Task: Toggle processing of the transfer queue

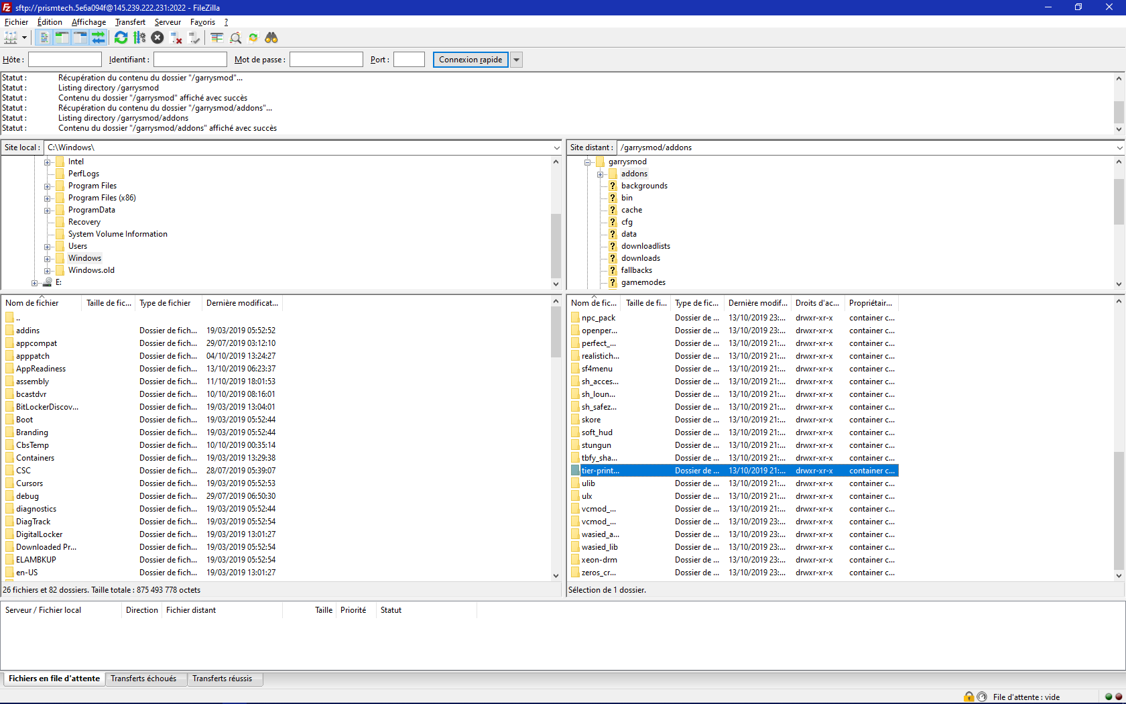Action: pos(139,38)
